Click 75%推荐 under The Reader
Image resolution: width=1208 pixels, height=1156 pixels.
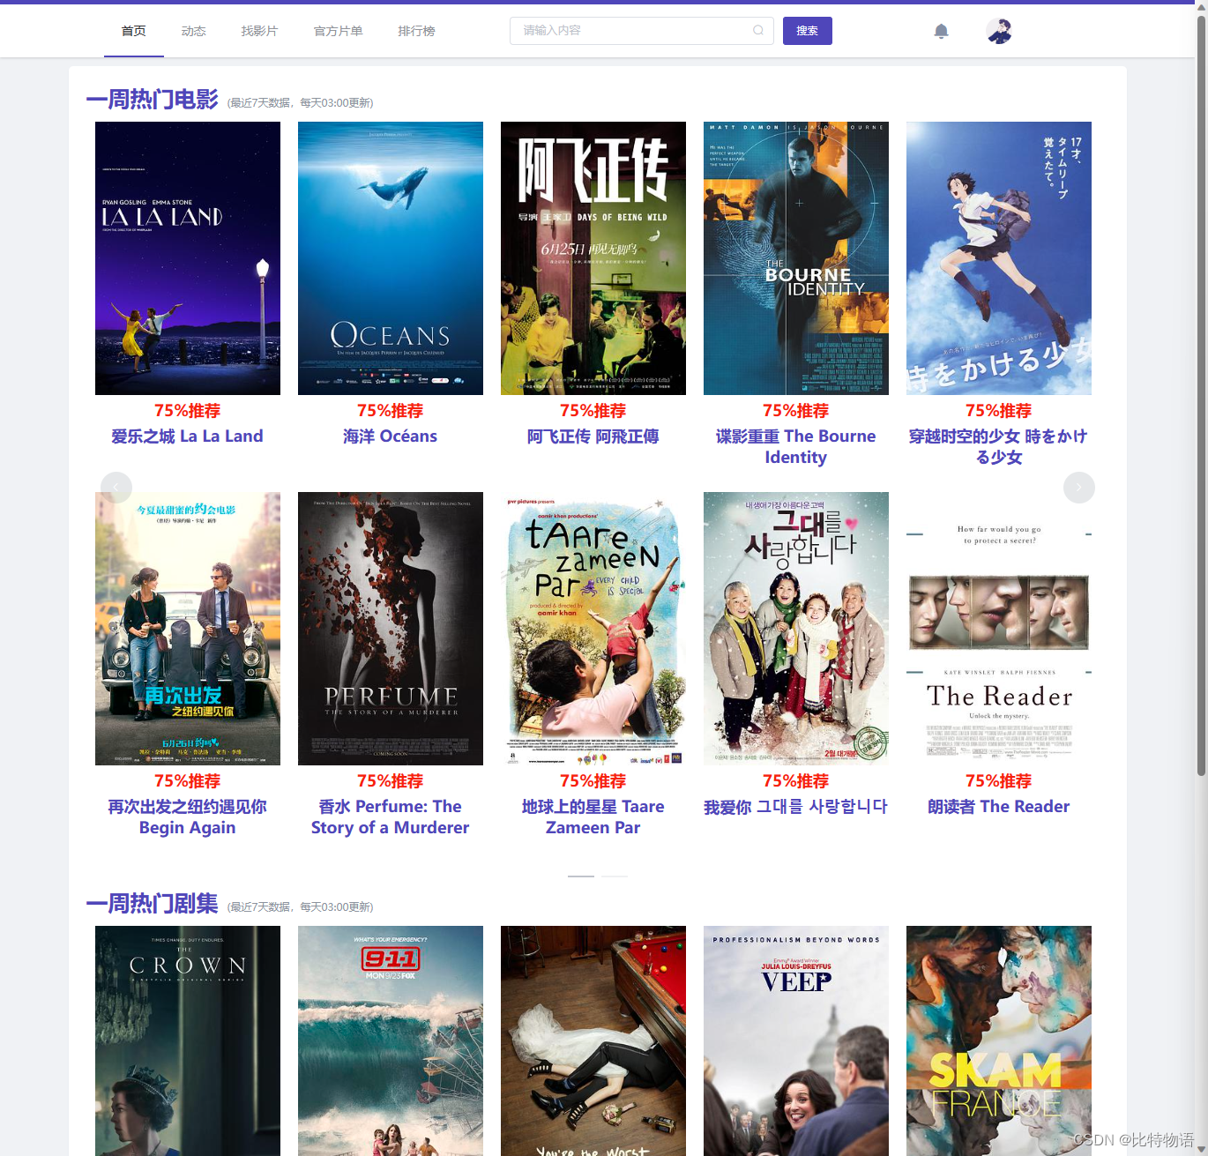pos(998,781)
